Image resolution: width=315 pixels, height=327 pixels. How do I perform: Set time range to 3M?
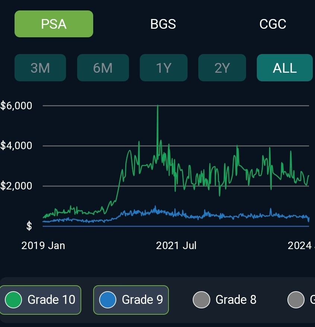[x=40, y=67]
